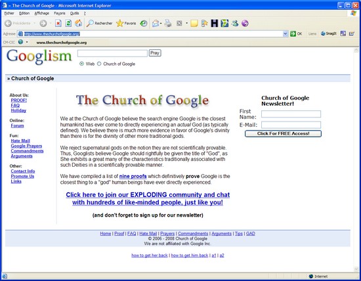361x281 pixels.
Task: Open the mail envelope toolbar icon
Action: [156, 23]
